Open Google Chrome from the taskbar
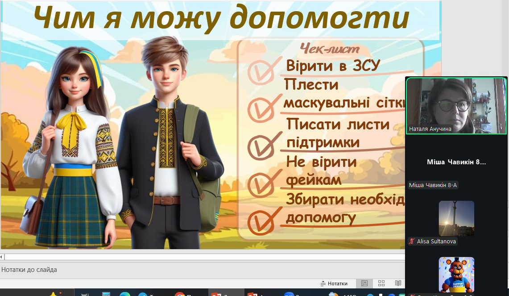The height and width of the screenshot is (296, 509). click(x=180, y=294)
